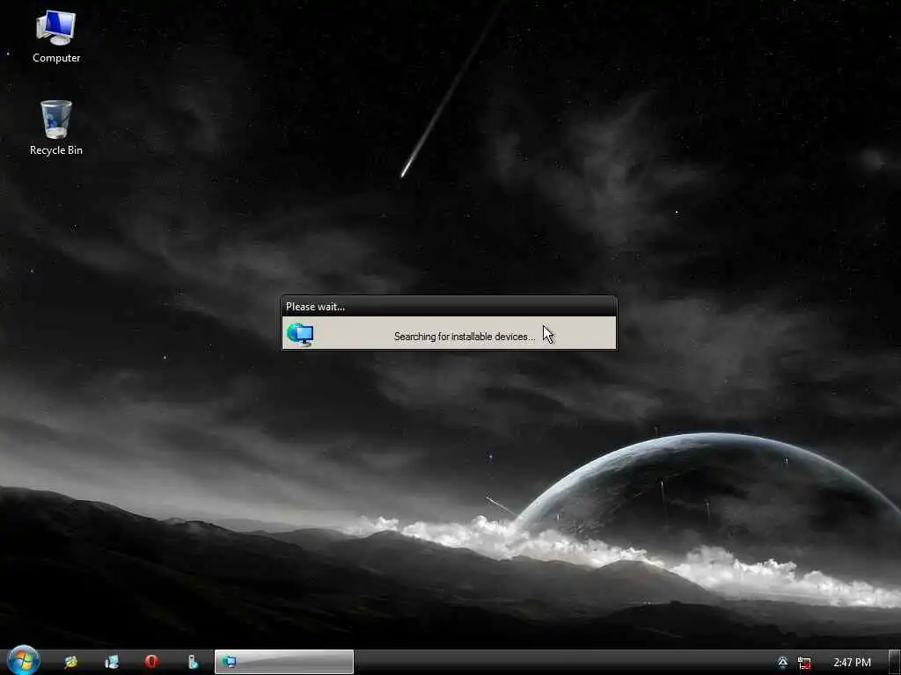The height and width of the screenshot is (675, 901).
Task: Click the fourth quick launch tool icon
Action: pyautogui.click(x=193, y=662)
